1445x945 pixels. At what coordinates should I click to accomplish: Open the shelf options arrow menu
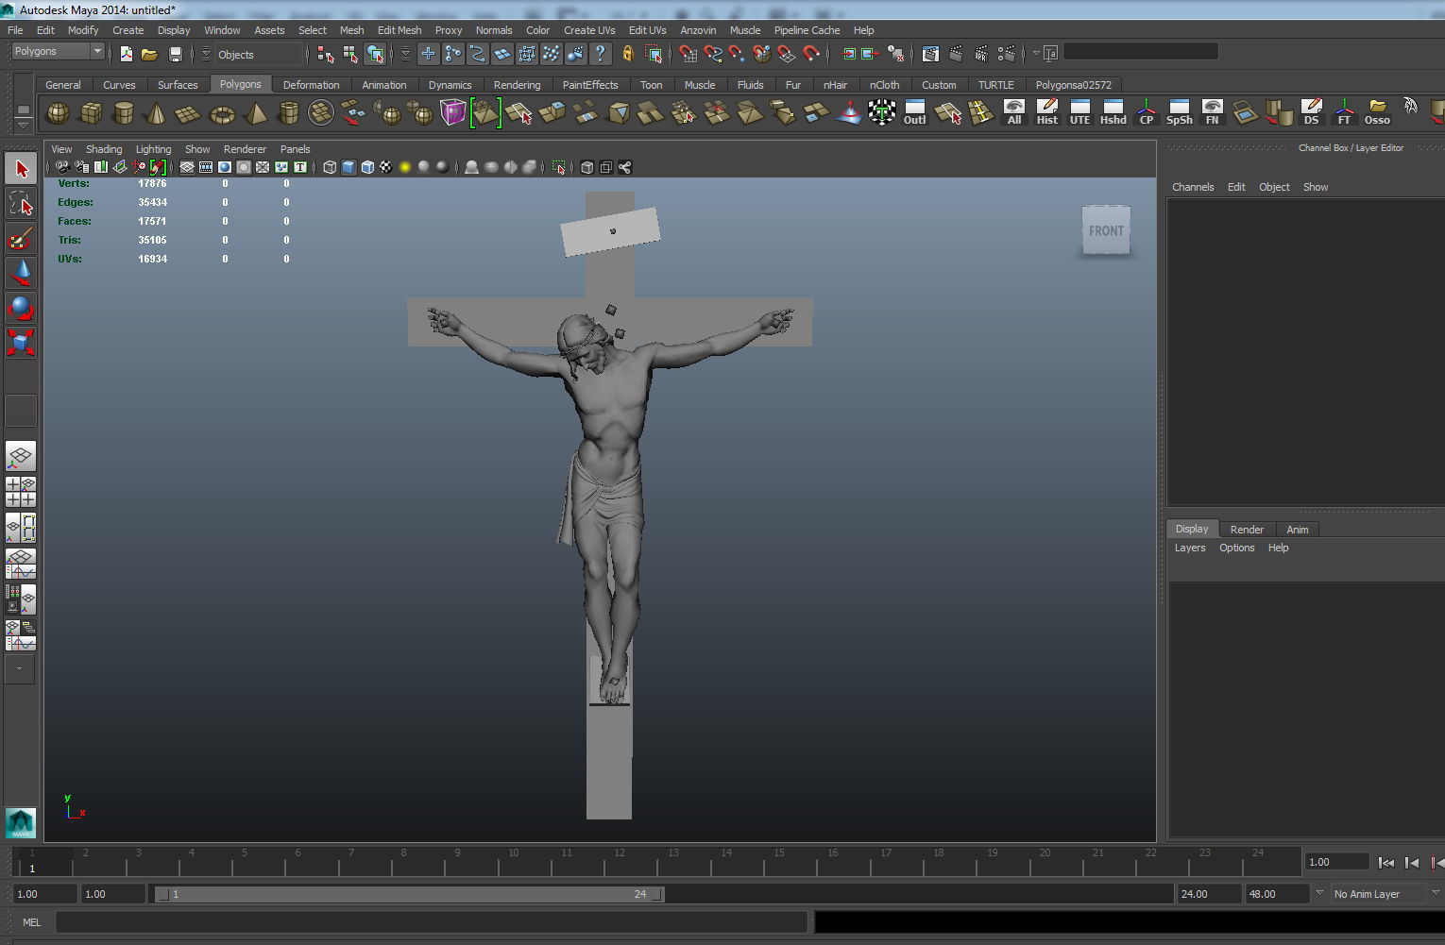23,124
